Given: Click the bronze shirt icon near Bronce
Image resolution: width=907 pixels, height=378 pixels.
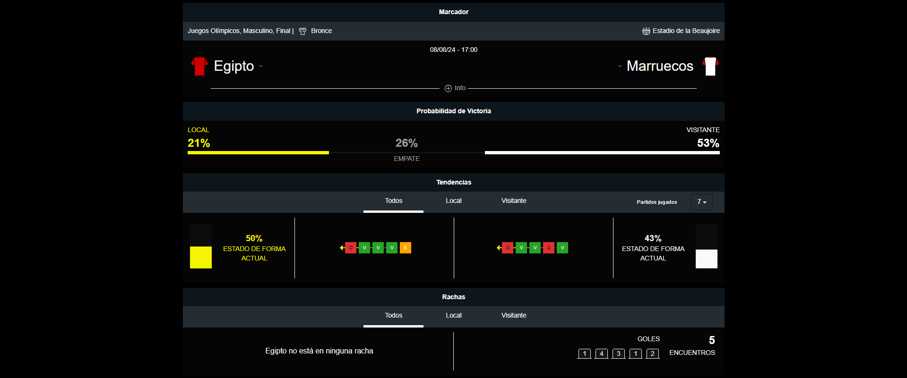Looking at the screenshot, I should [302, 31].
